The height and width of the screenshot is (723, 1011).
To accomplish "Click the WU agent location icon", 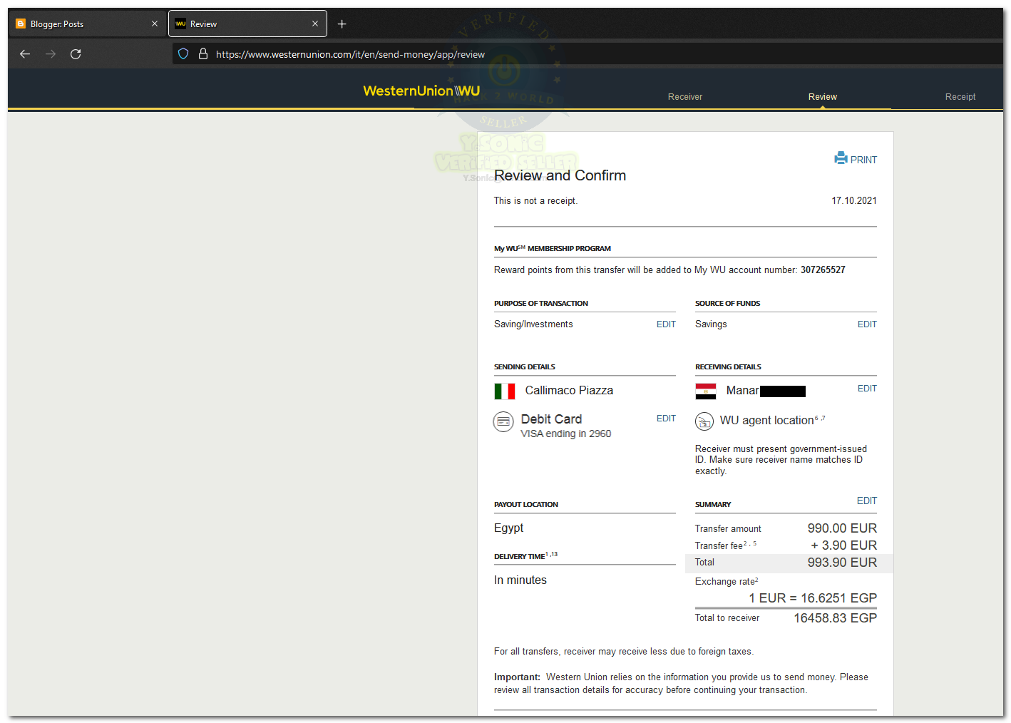I will tap(704, 421).
